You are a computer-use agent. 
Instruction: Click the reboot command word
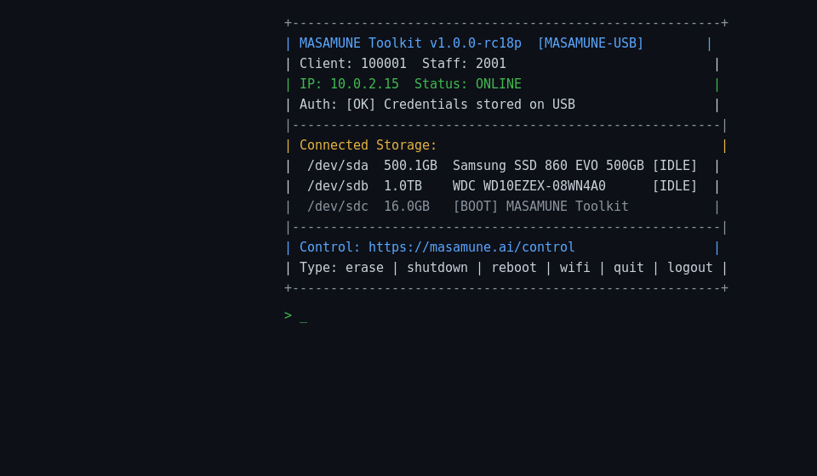[x=514, y=268]
